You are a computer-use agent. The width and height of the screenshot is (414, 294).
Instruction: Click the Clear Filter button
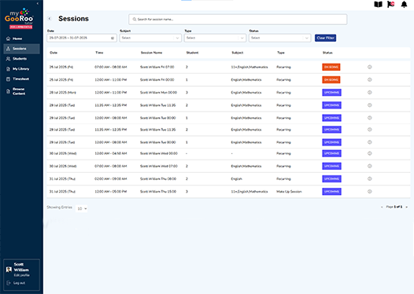[325, 38]
